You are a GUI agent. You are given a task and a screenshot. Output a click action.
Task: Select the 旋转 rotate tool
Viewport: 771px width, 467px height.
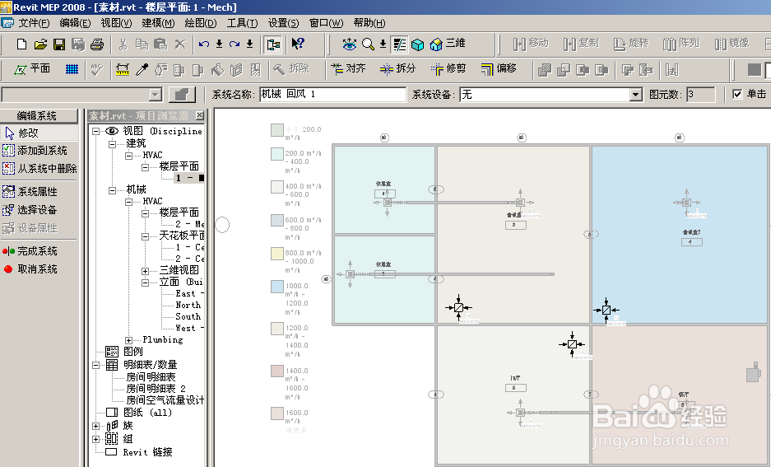click(631, 44)
